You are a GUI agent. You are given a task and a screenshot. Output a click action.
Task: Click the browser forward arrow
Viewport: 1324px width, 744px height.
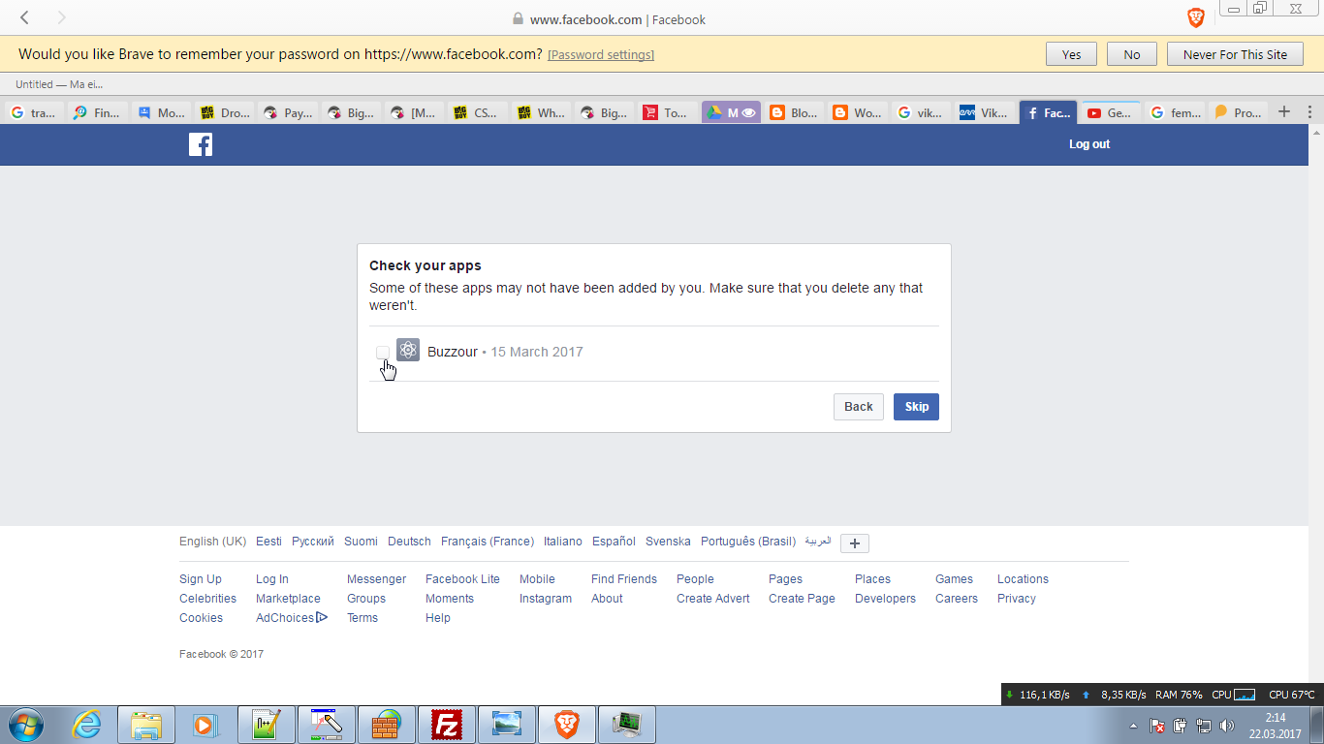[62, 17]
